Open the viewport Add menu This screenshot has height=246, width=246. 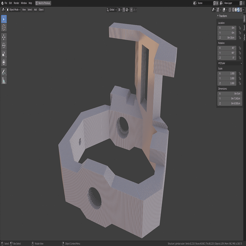point(35,10)
